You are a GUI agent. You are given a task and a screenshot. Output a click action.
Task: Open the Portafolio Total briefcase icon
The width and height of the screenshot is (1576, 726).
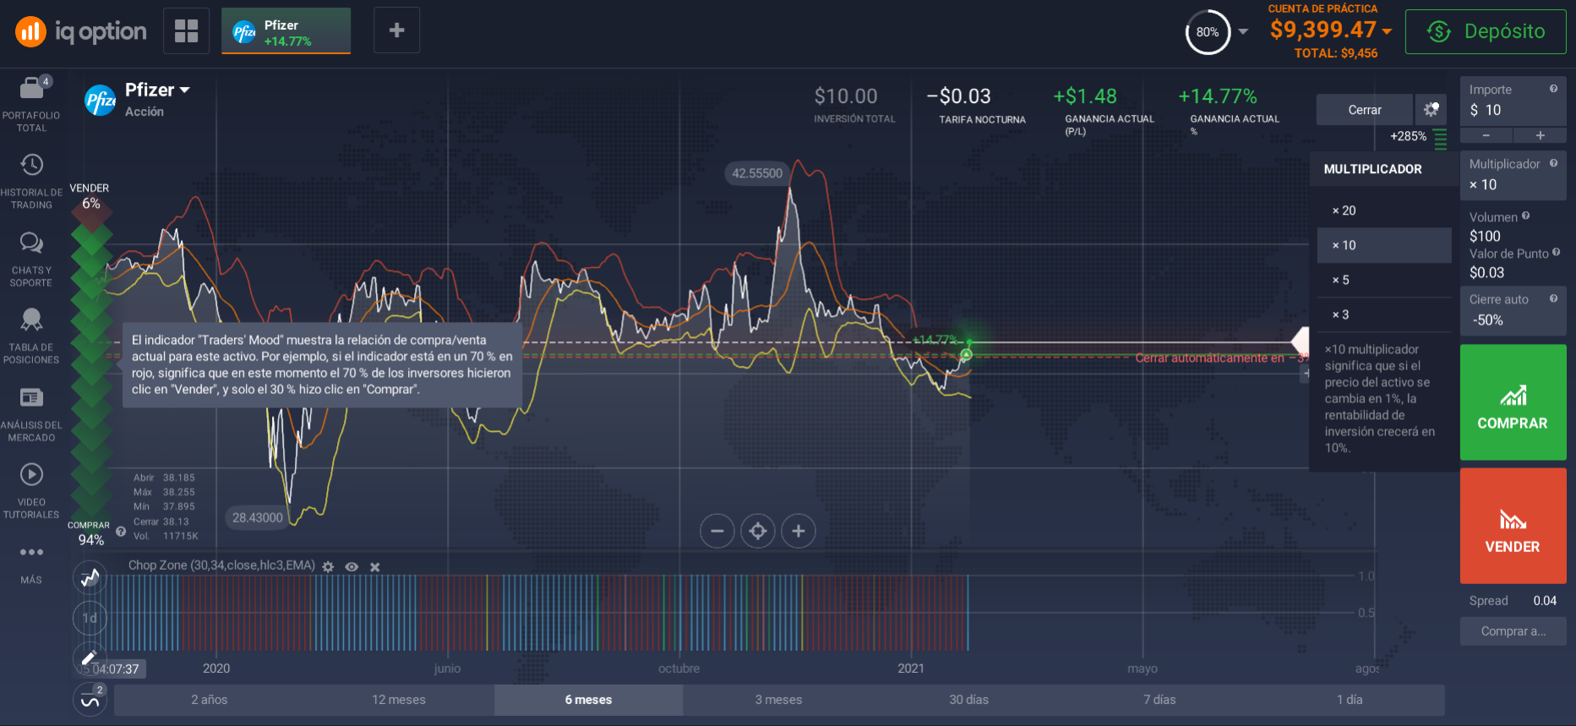click(31, 87)
